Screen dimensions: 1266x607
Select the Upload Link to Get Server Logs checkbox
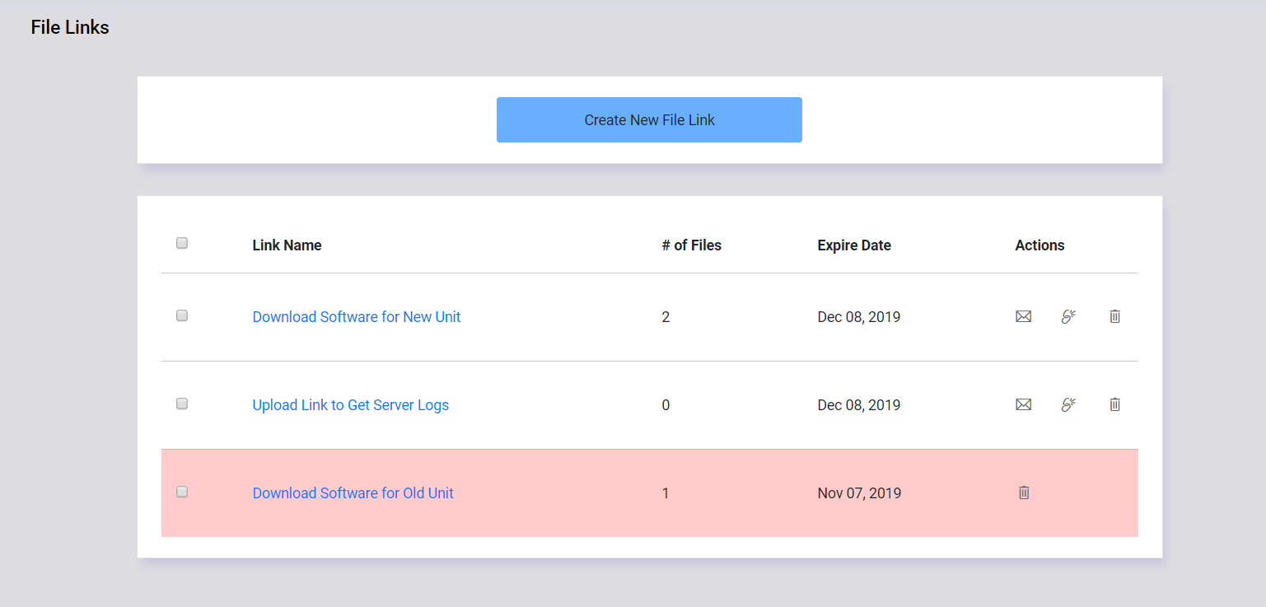click(182, 404)
